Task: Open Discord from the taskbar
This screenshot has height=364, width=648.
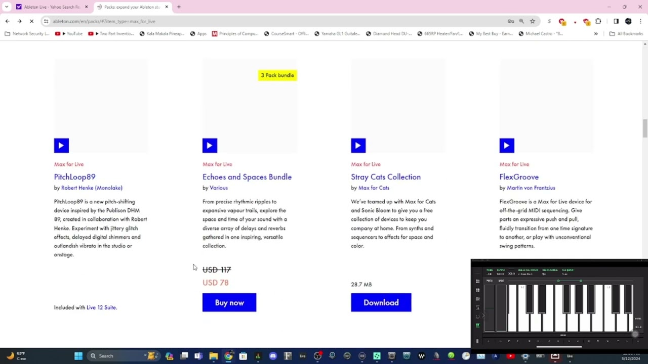Action: pyautogui.click(x=273, y=356)
